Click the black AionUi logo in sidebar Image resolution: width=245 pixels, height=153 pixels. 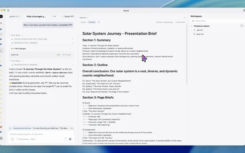point(1,16)
